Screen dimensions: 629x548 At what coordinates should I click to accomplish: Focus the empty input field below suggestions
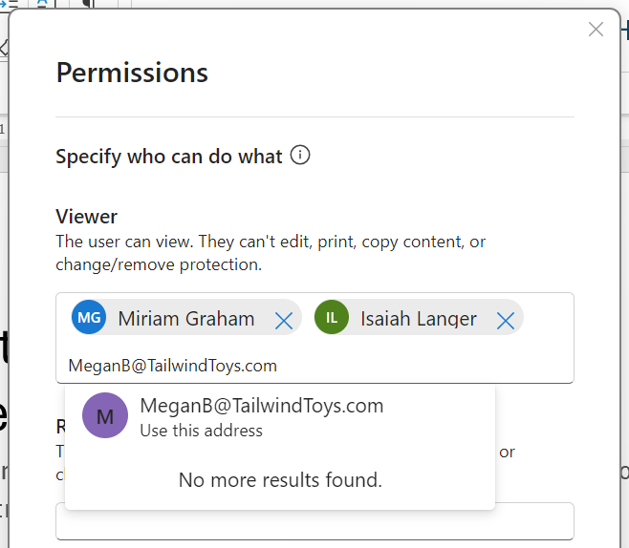(x=314, y=521)
